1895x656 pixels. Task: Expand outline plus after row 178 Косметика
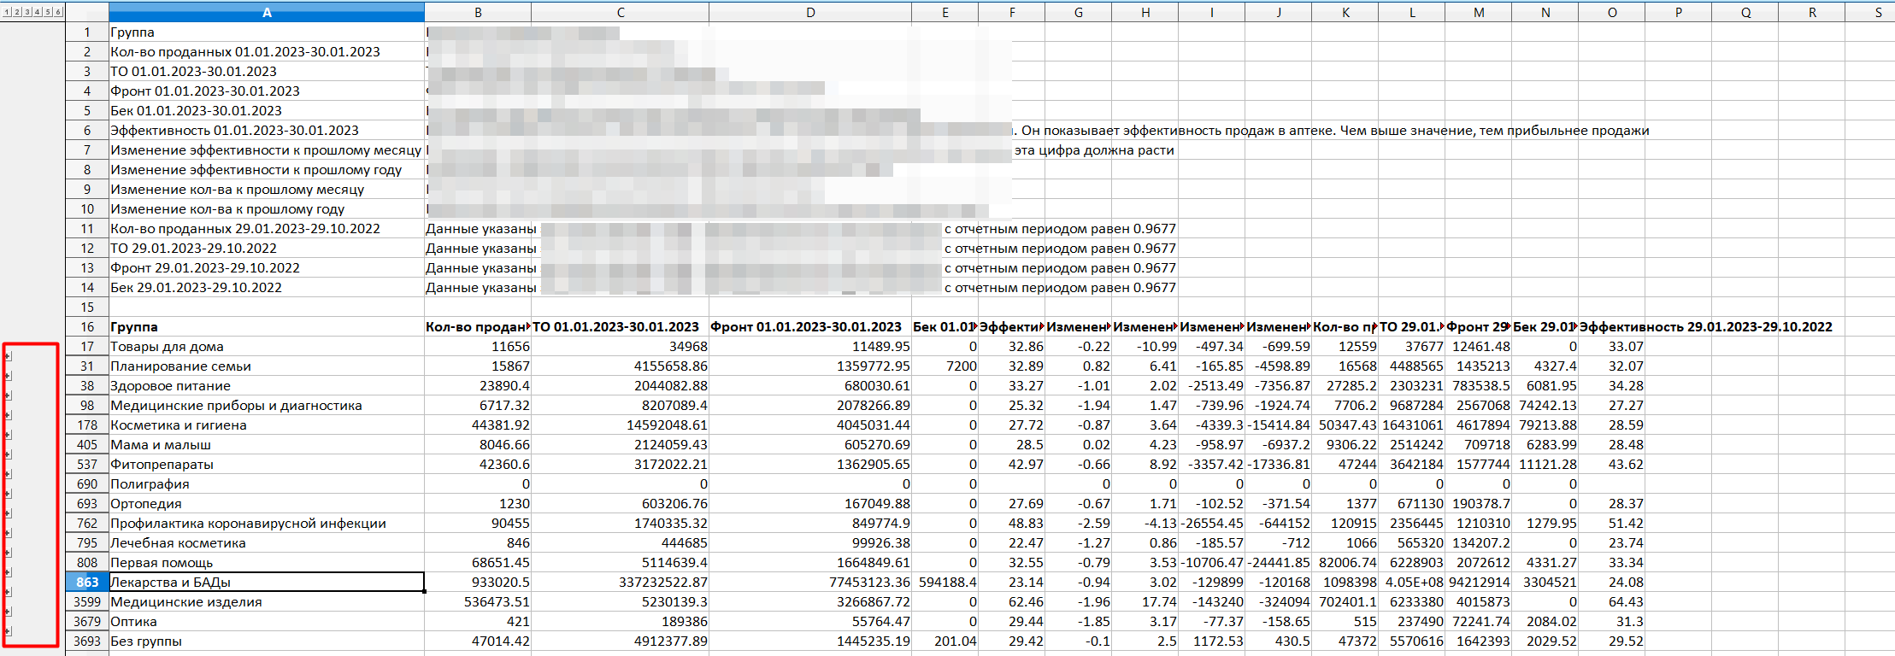point(9,435)
